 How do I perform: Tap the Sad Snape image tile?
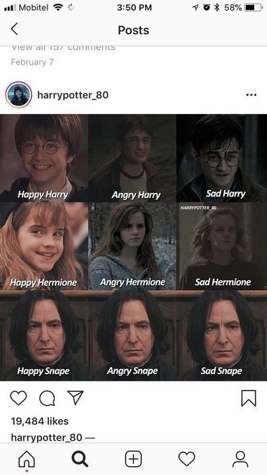223,336
